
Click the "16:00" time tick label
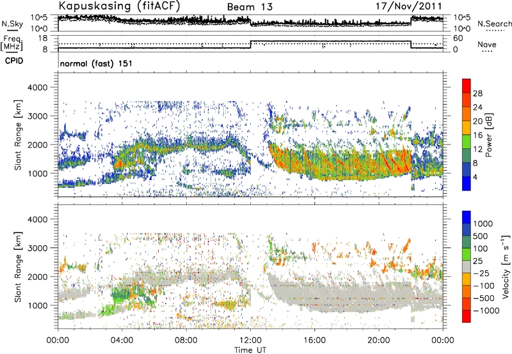(x=314, y=341)
